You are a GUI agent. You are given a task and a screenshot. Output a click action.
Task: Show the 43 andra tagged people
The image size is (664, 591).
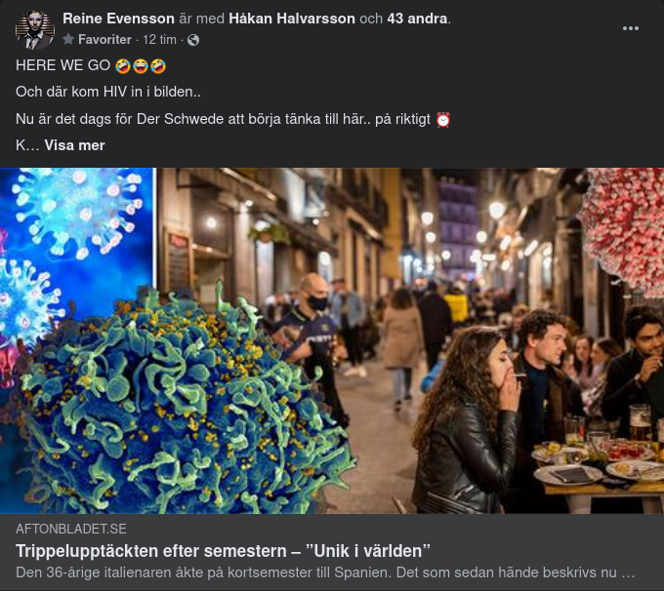pyautogui.click(x=417, y=19)
